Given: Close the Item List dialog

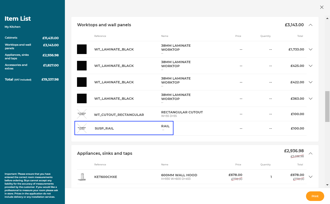Looking at the screenshot, I should (x=322, y=7).
